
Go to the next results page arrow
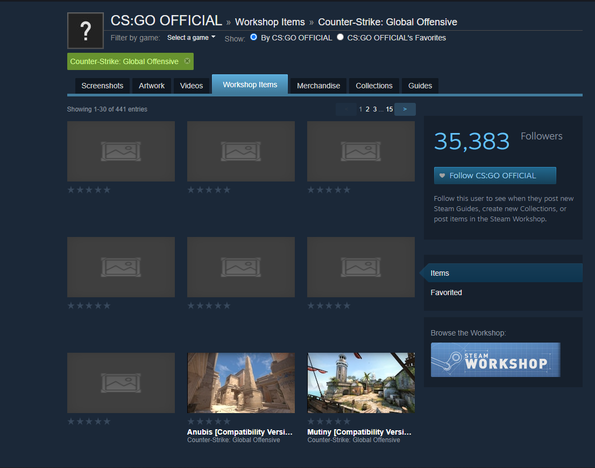405,109
